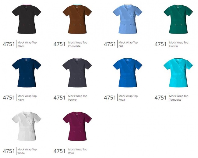Select the Mock Wrap Top Navy text
Screen dimensions: 198x158
[27, 98]
